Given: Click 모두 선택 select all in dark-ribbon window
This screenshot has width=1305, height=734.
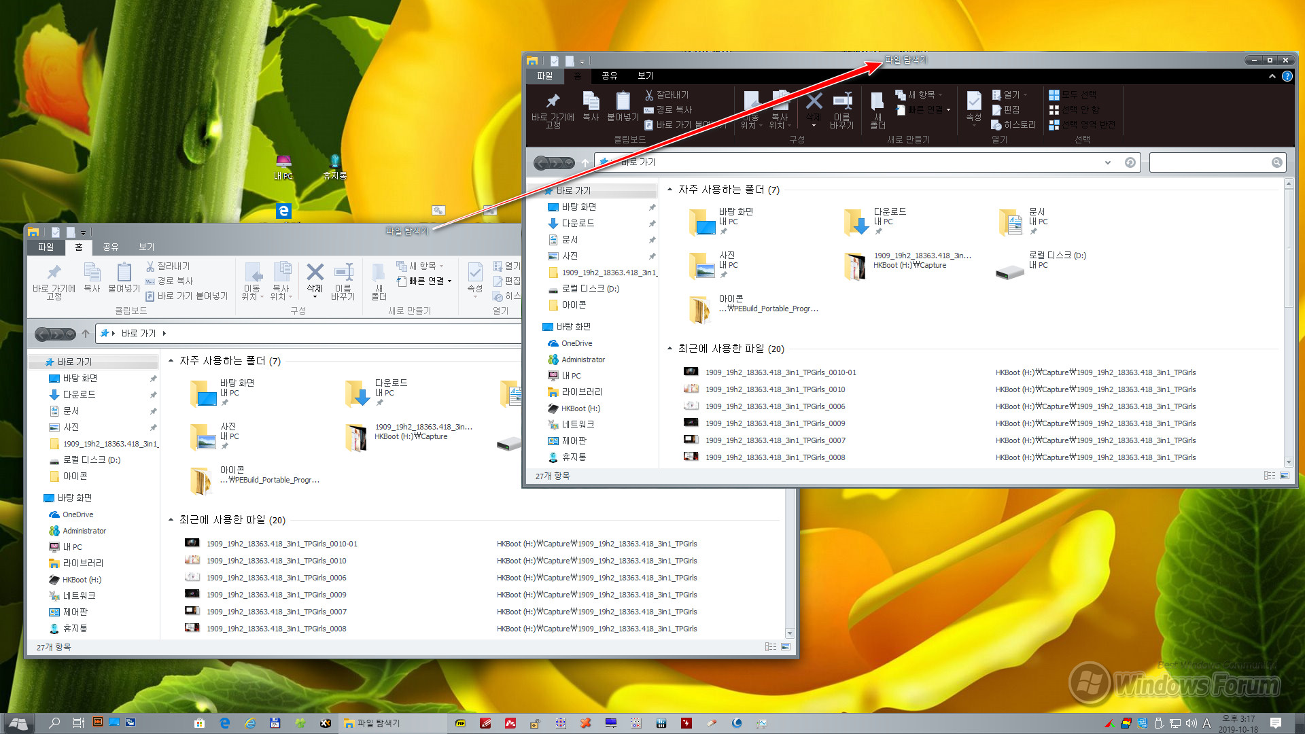Looking at the screenshot, I should tap(1073, 95).
